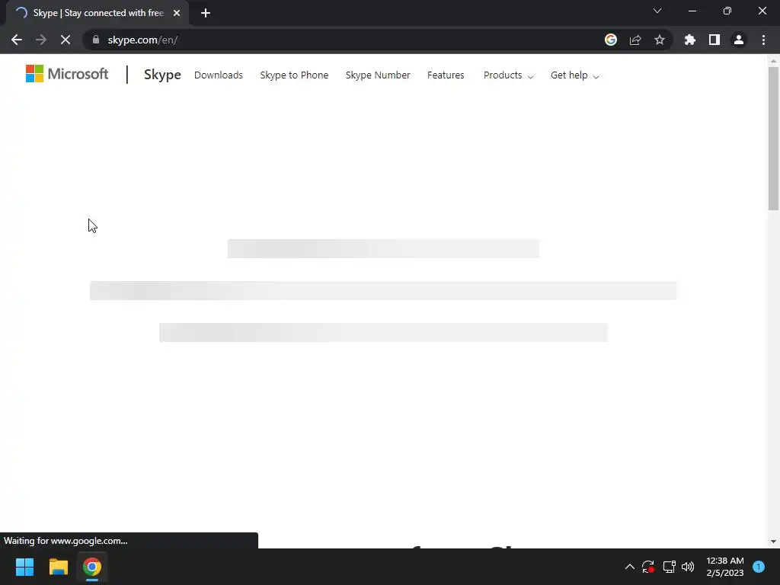Click the sync update tray icon
Image resolution: width=780 pixels, height=585 pixels.
648,567
